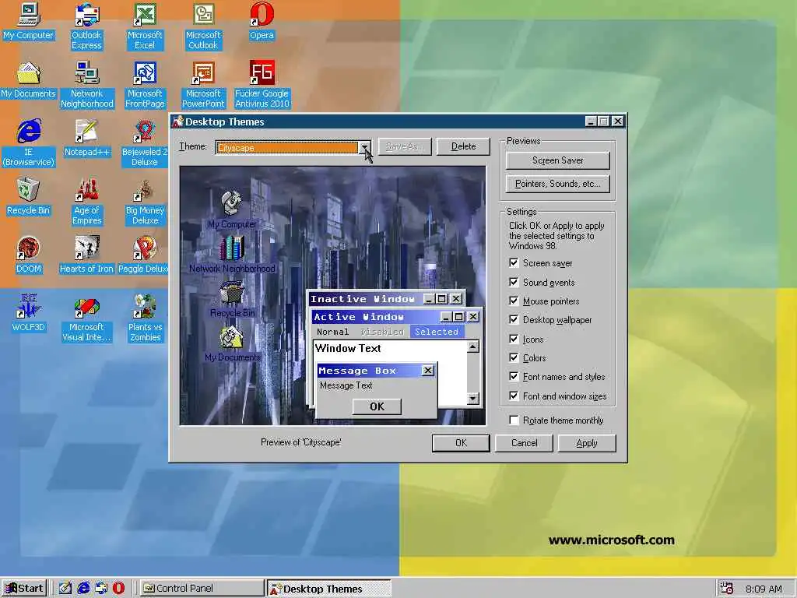Viewport: 797px width, 598px height.
Task: Select the Outlook Express desktop icon
Action: [86, 26]
